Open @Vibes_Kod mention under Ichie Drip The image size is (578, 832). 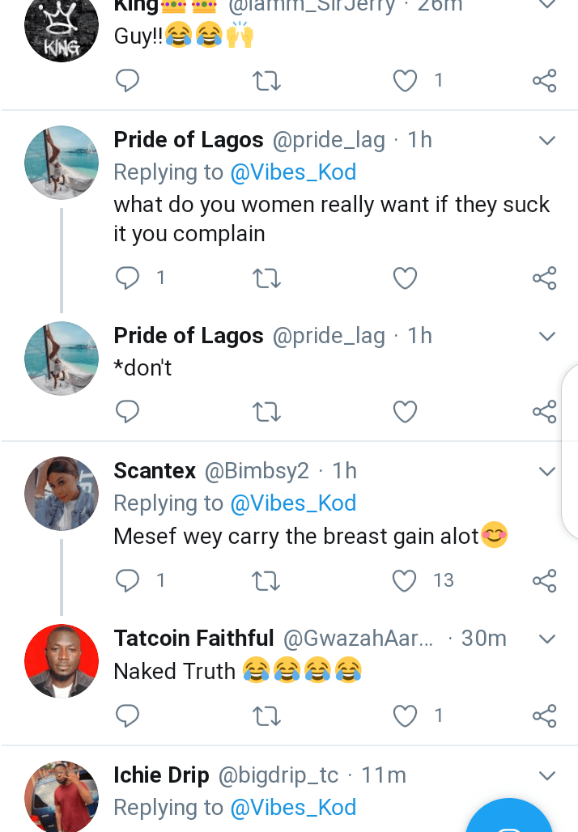click(x=293, y=808)
